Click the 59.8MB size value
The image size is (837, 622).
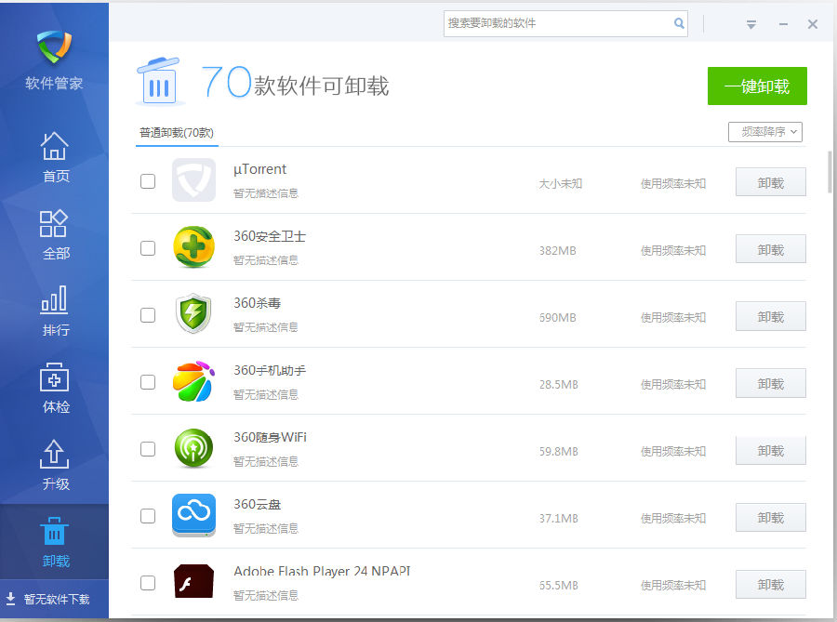(558, 451)
